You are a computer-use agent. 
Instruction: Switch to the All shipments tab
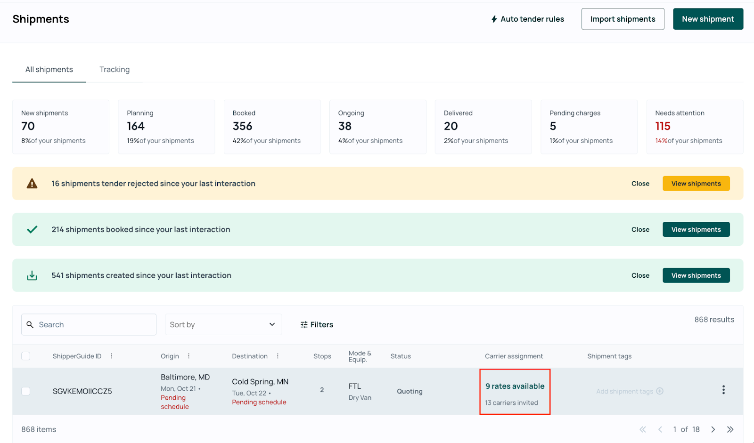click(x=49, y=69)
